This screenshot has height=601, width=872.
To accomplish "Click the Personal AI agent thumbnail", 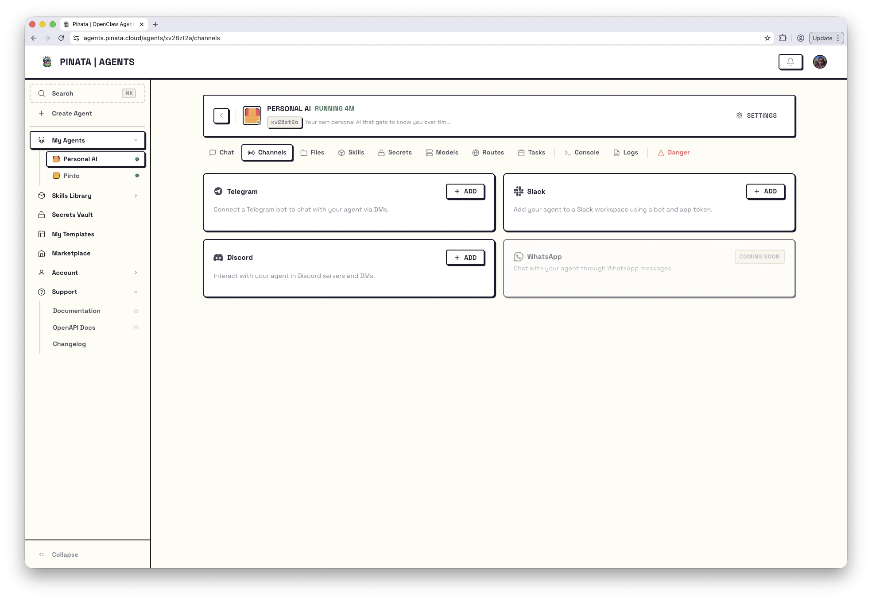I will point(252,116).
